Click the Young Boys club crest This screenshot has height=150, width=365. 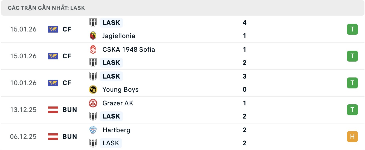pyautogui.click(x=93, y=90)
